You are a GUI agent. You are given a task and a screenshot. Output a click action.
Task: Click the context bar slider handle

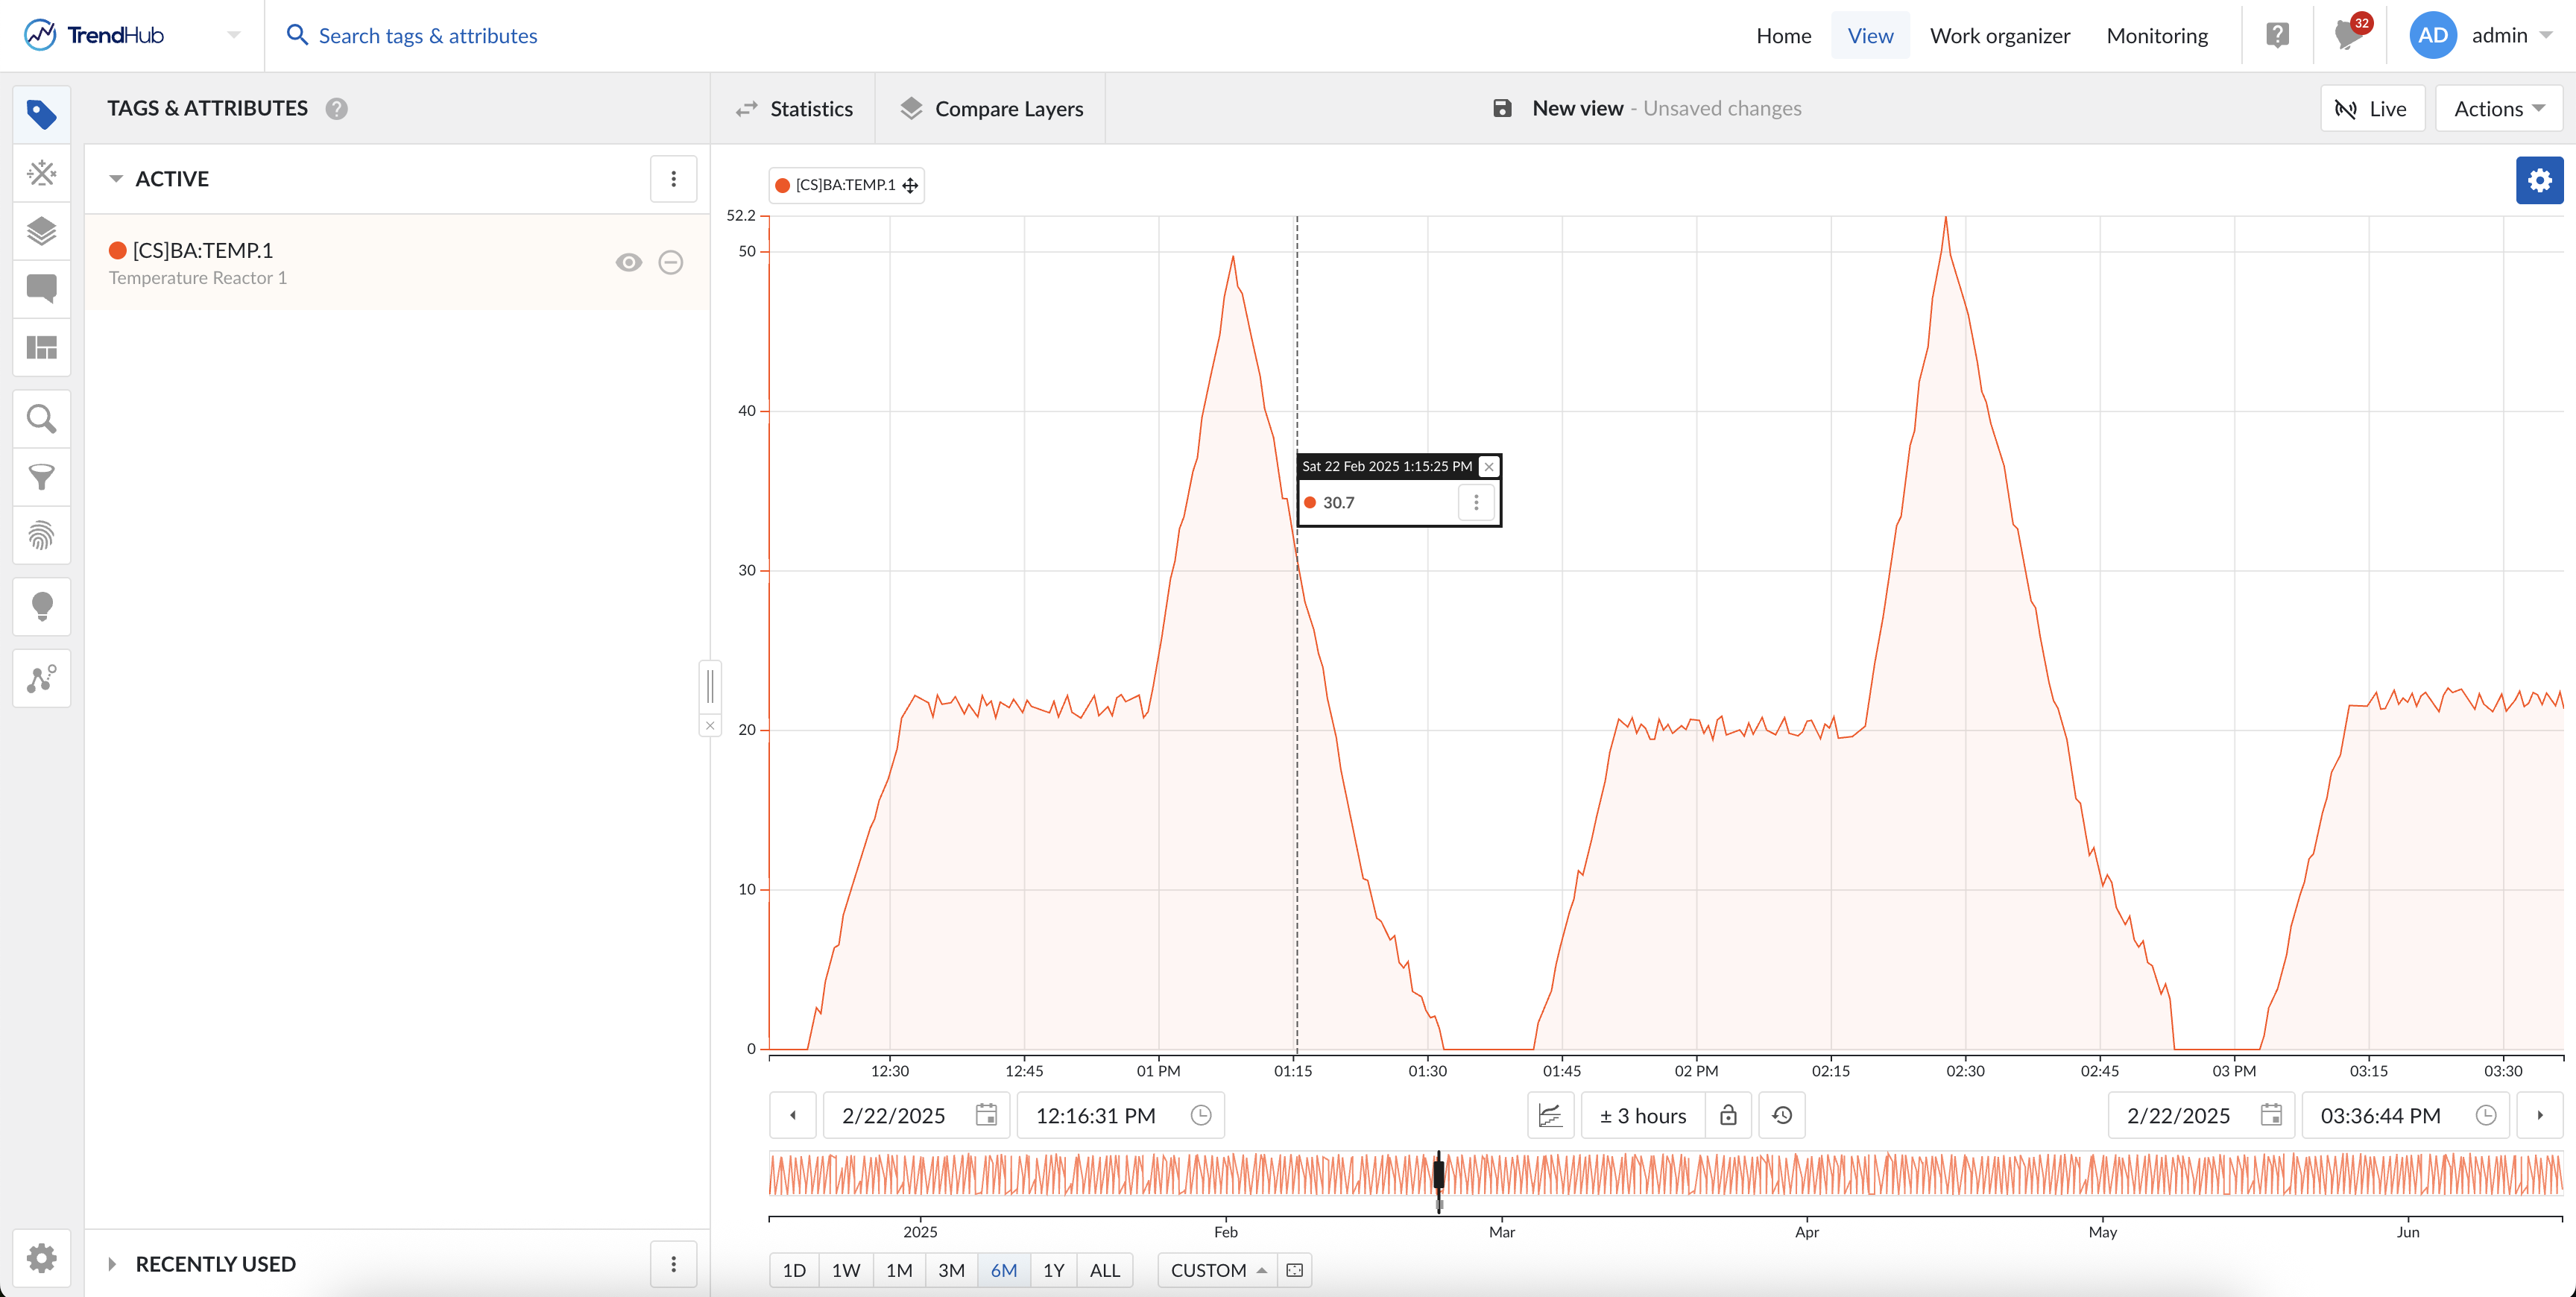(x=1439, y=1175)
